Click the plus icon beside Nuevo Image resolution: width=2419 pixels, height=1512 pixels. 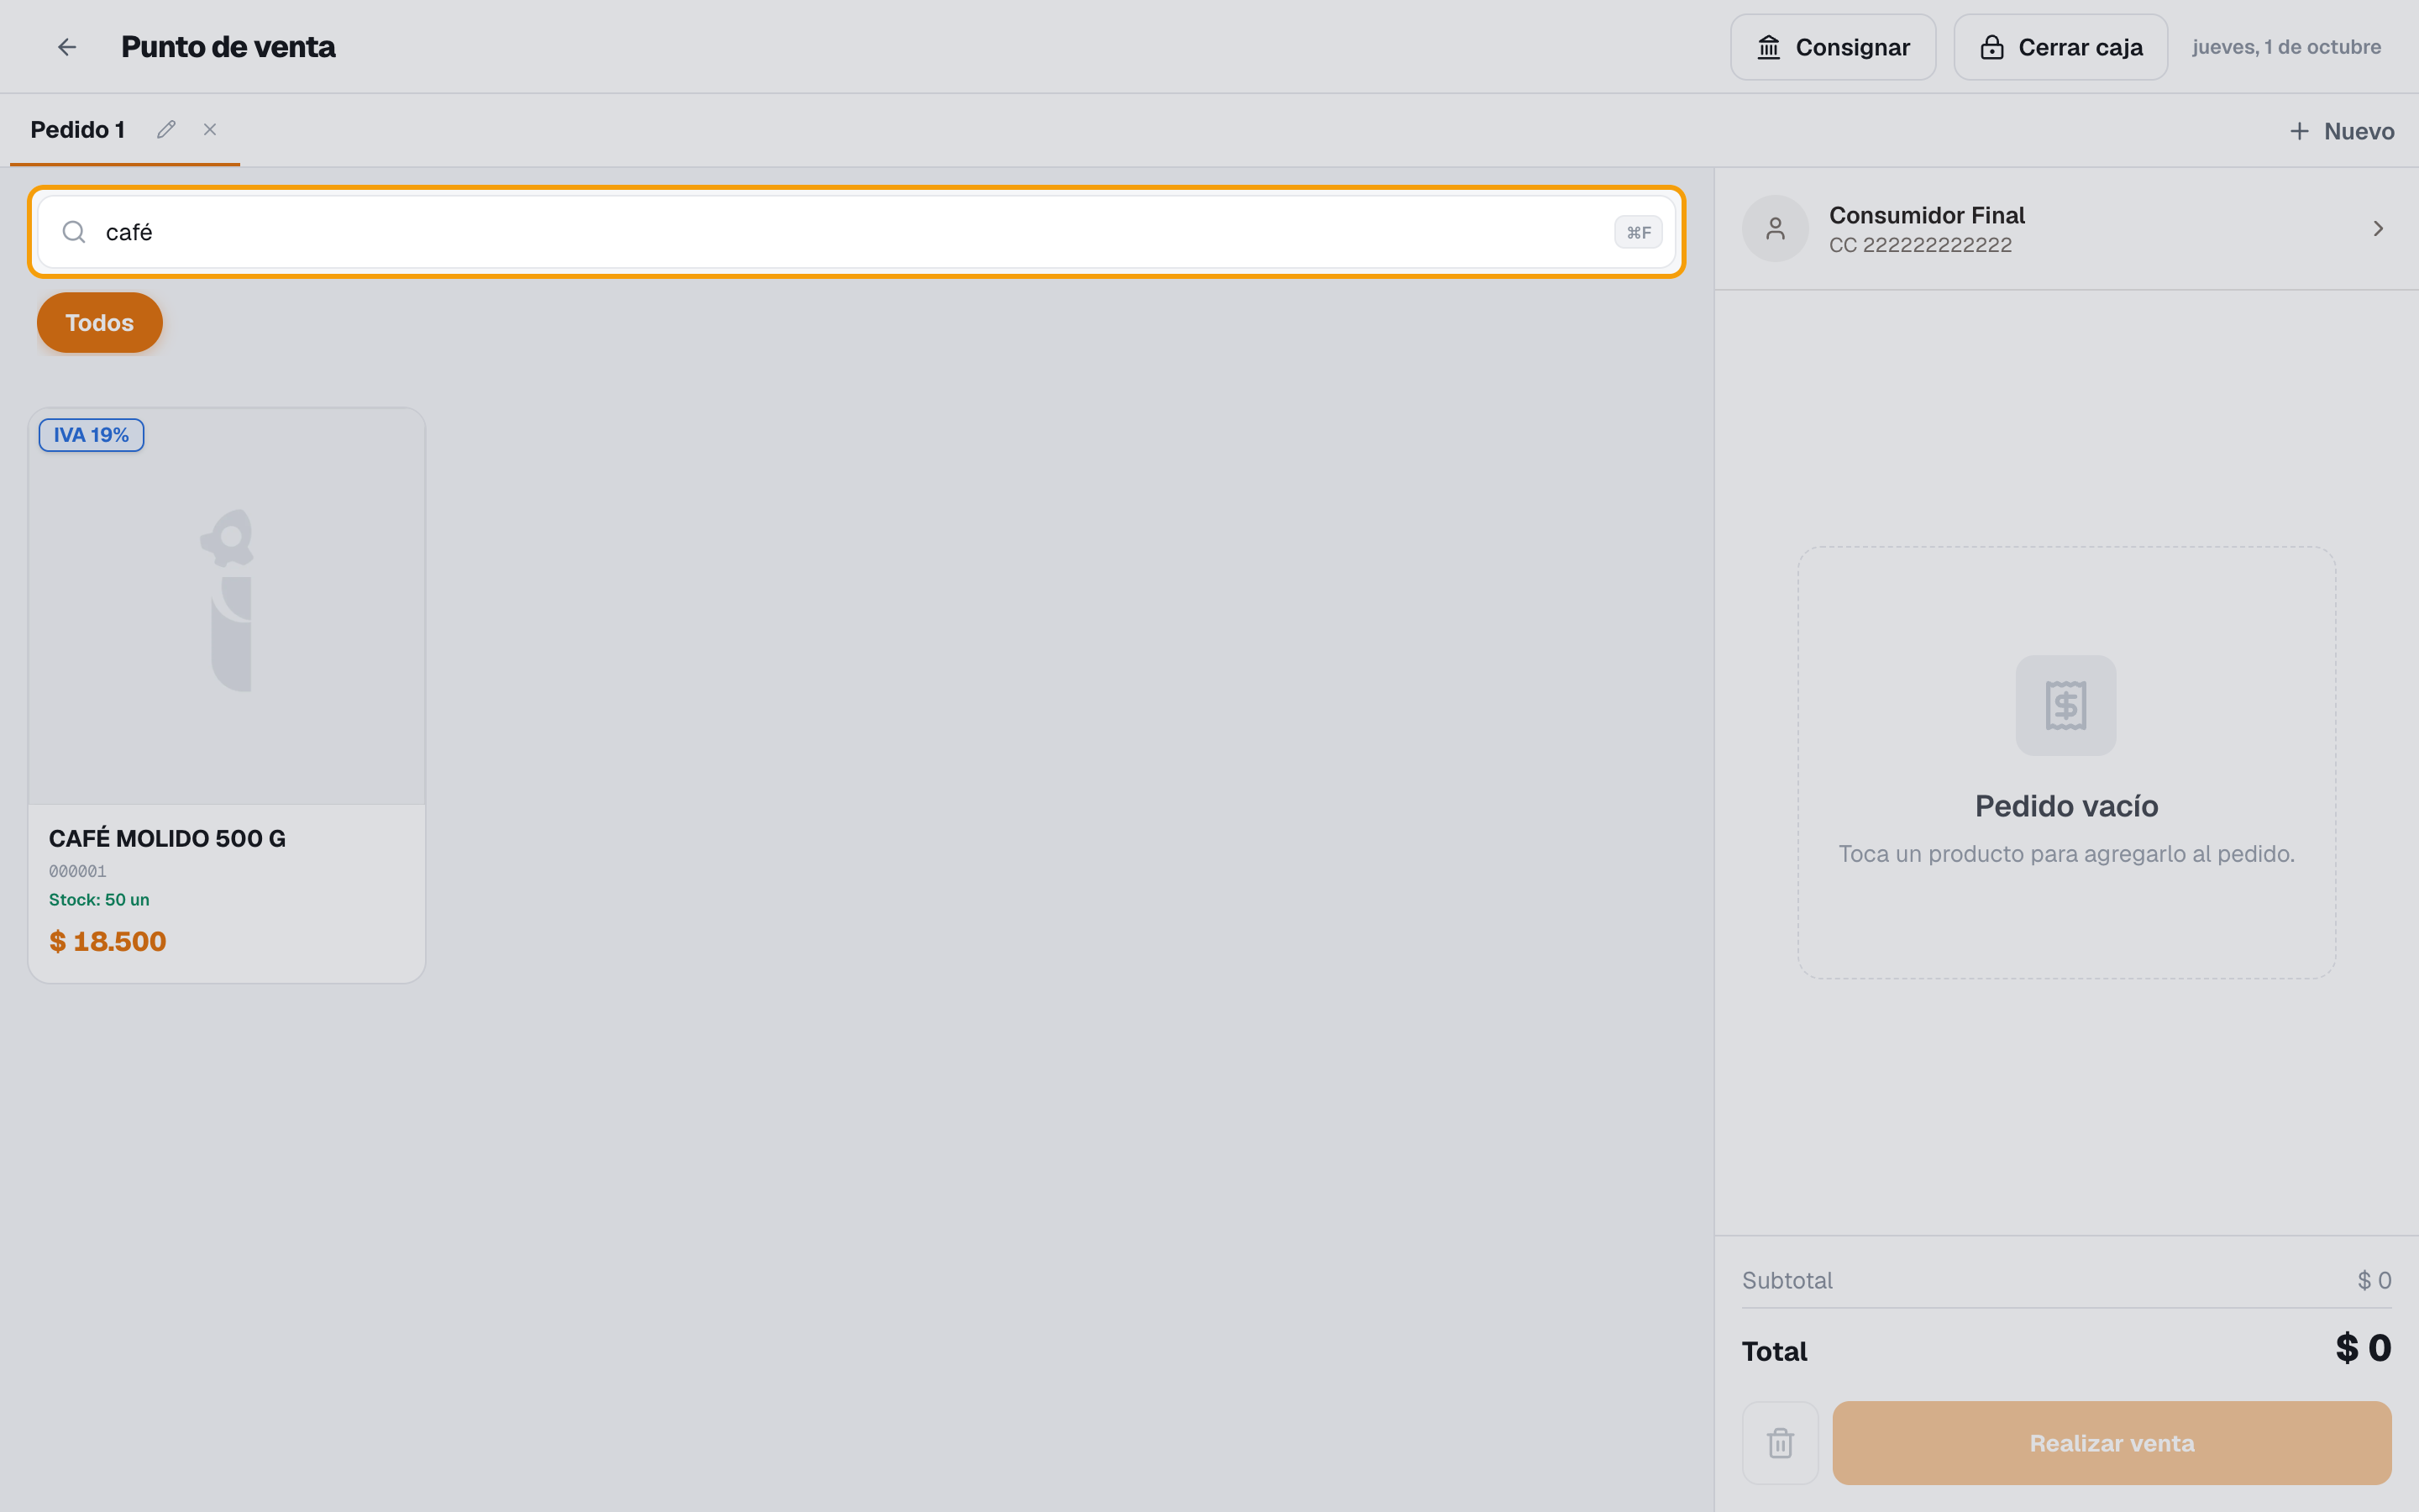point(2299,131)
